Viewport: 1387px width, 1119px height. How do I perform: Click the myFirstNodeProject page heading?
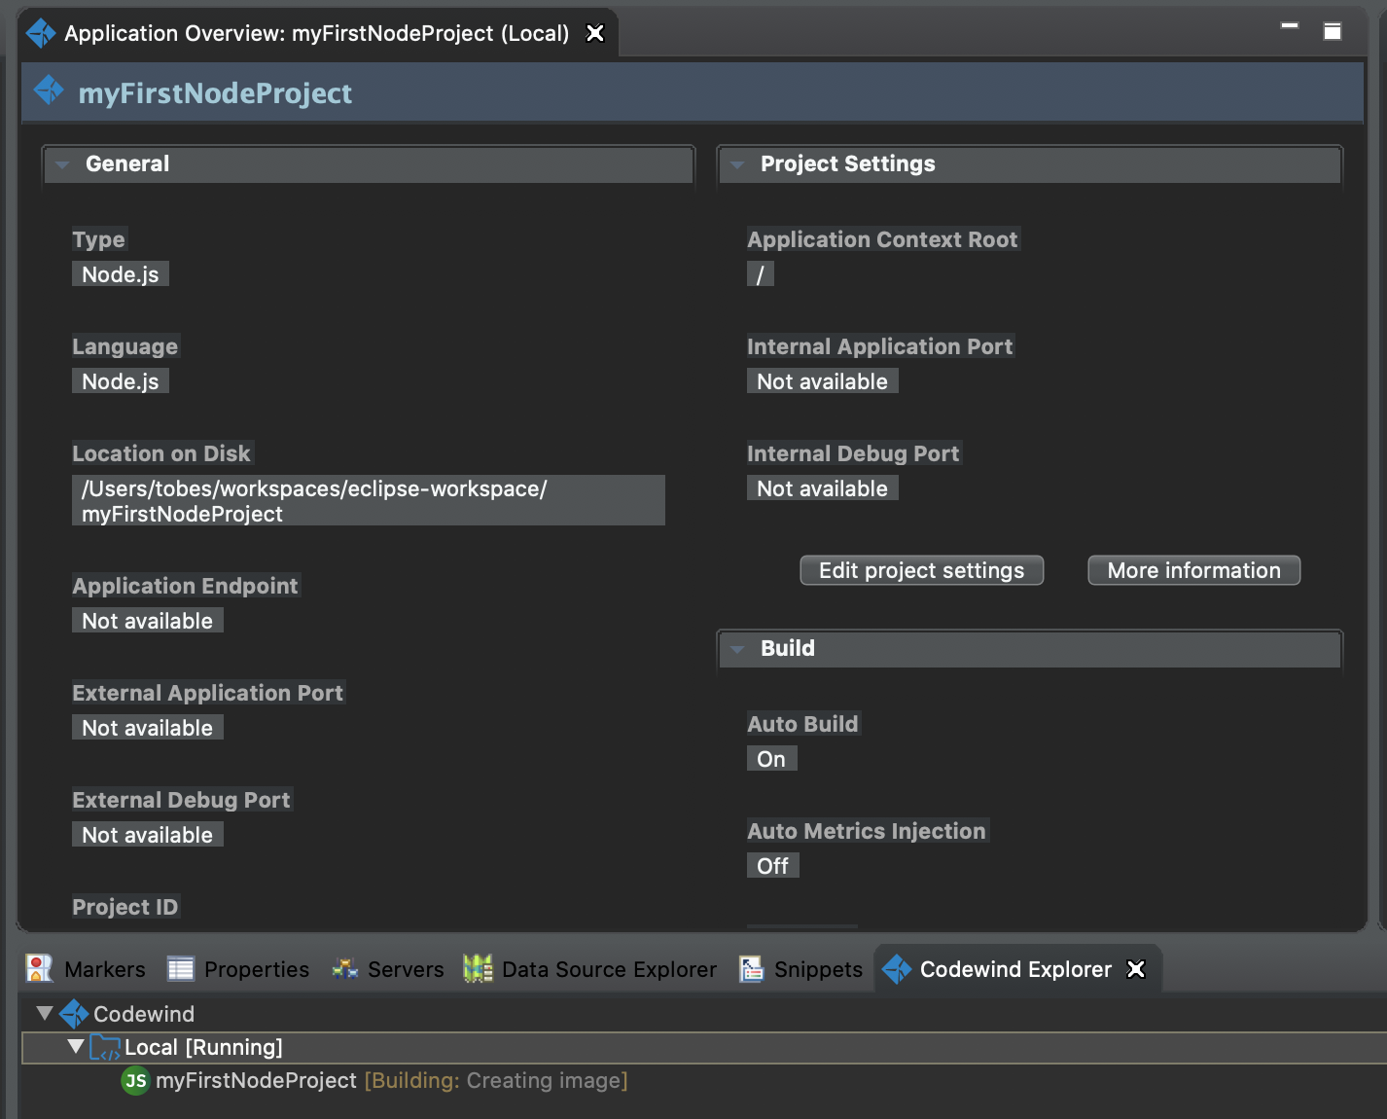tap(215, 92)
